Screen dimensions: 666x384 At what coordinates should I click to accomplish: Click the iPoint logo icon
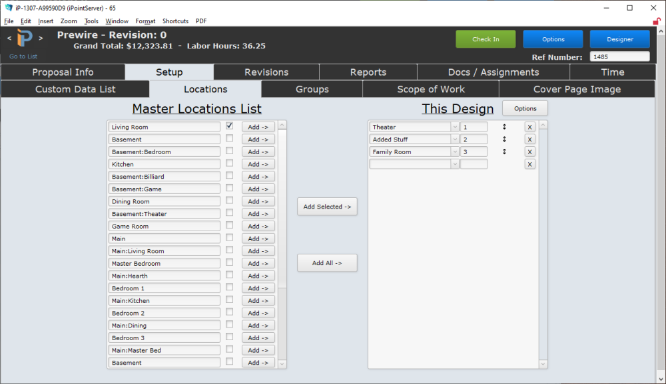tap(23, 38)
